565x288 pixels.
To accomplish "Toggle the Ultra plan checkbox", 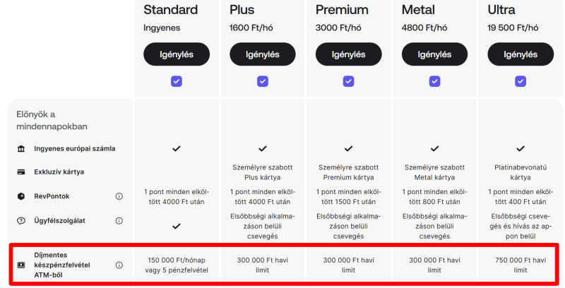I will [x=521, y=81].
